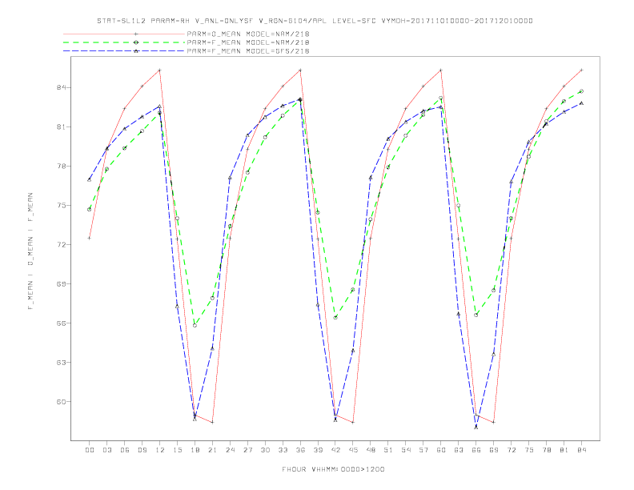Screen dimensions: 634x490
Task: Click the y-axis tick label 63
Action: pos(61,362)
